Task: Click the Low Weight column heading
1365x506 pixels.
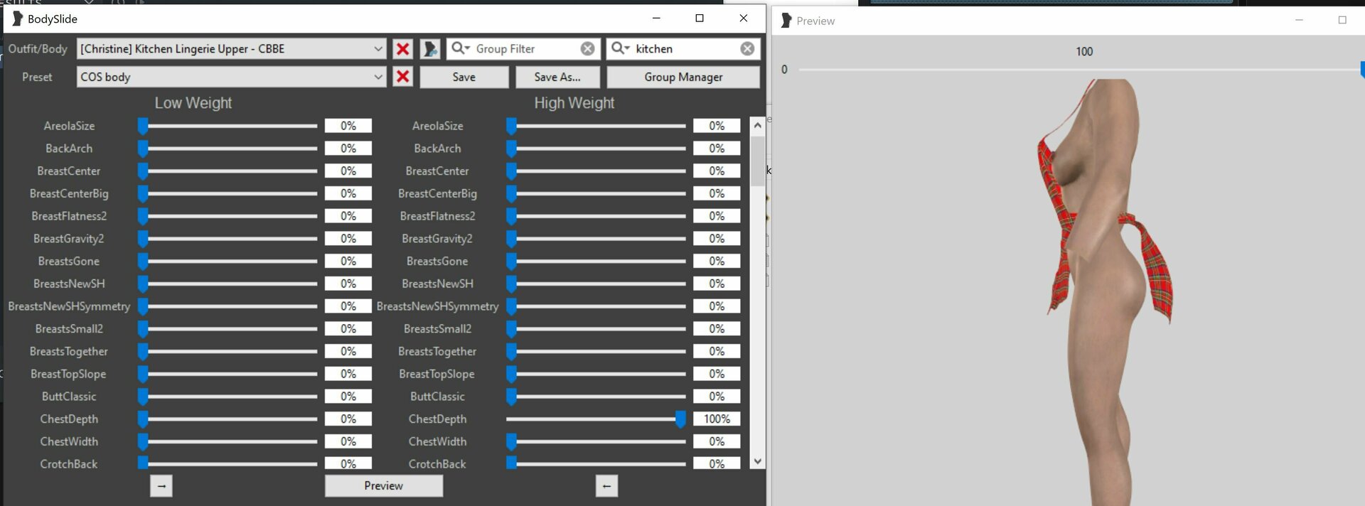Action: [x=193, y=103]
